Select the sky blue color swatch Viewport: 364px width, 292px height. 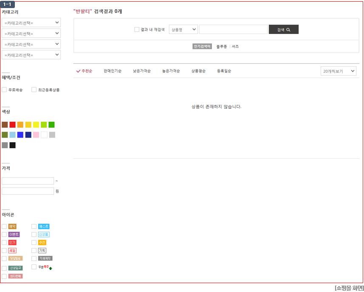(13, 135)
